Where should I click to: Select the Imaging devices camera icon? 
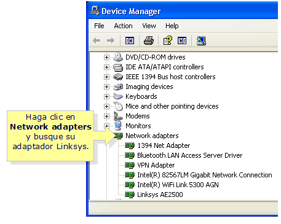click(x=118, y=87)
